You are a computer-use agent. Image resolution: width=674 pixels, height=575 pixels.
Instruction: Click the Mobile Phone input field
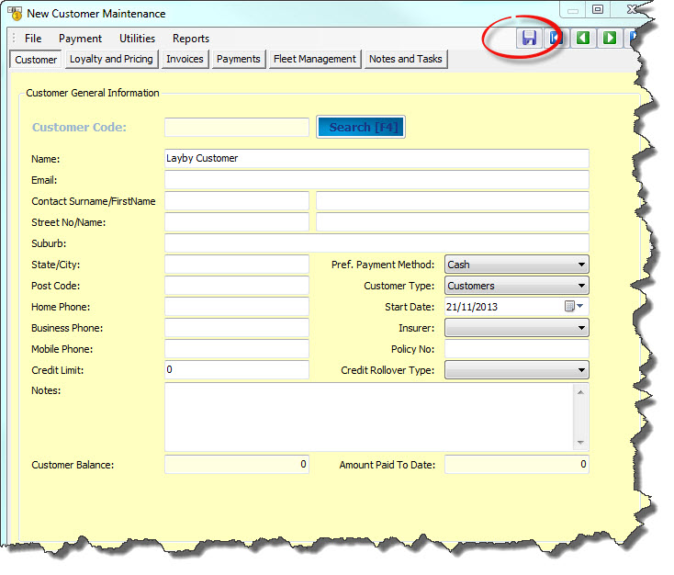pos(236,348)
